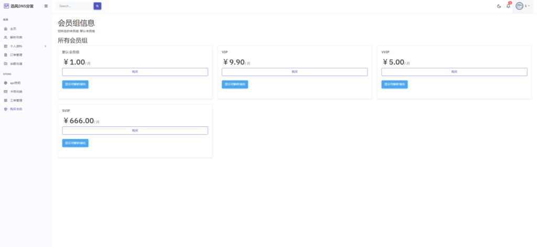This screenshot has width=537, height=247.
Task: Open 解析列表 in the sidebar
Action: click(16, 38)
